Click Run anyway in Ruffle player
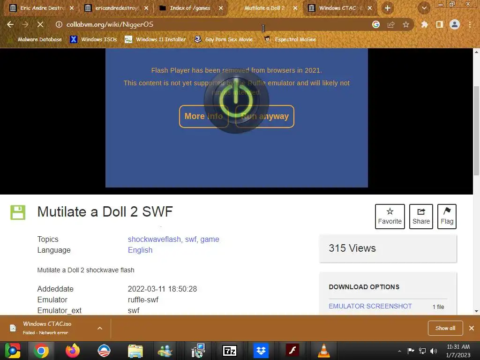The height and width of the screenshot is (360, 480). [x=265, y=116]
